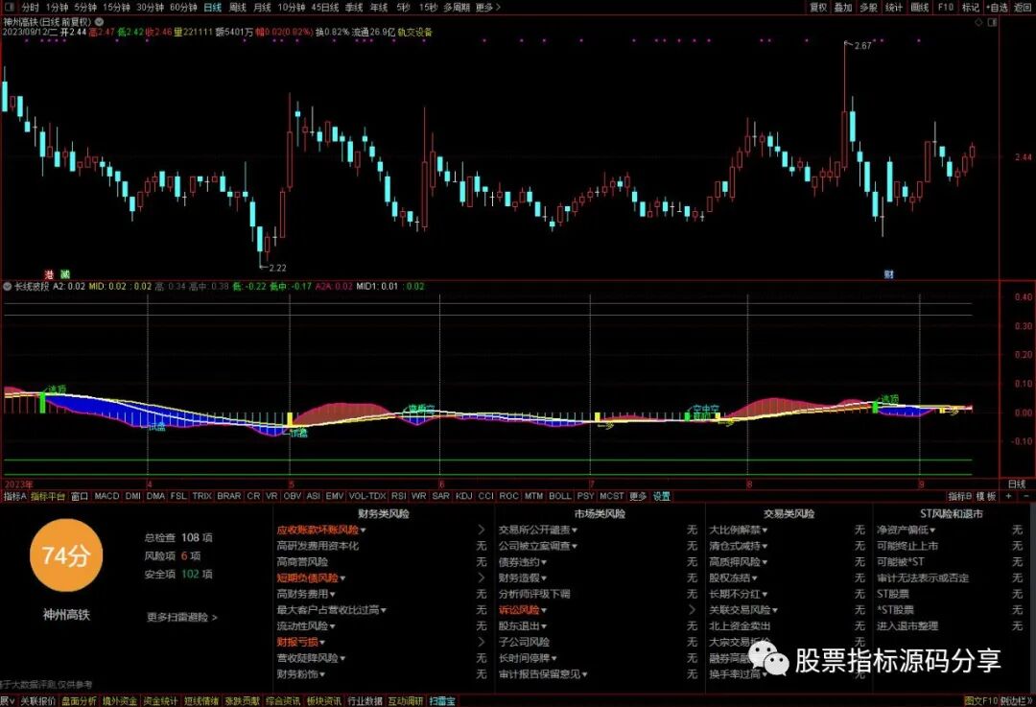Select the RSI indicator
The width and height of the screenshot is (1036, 707).
398,496
